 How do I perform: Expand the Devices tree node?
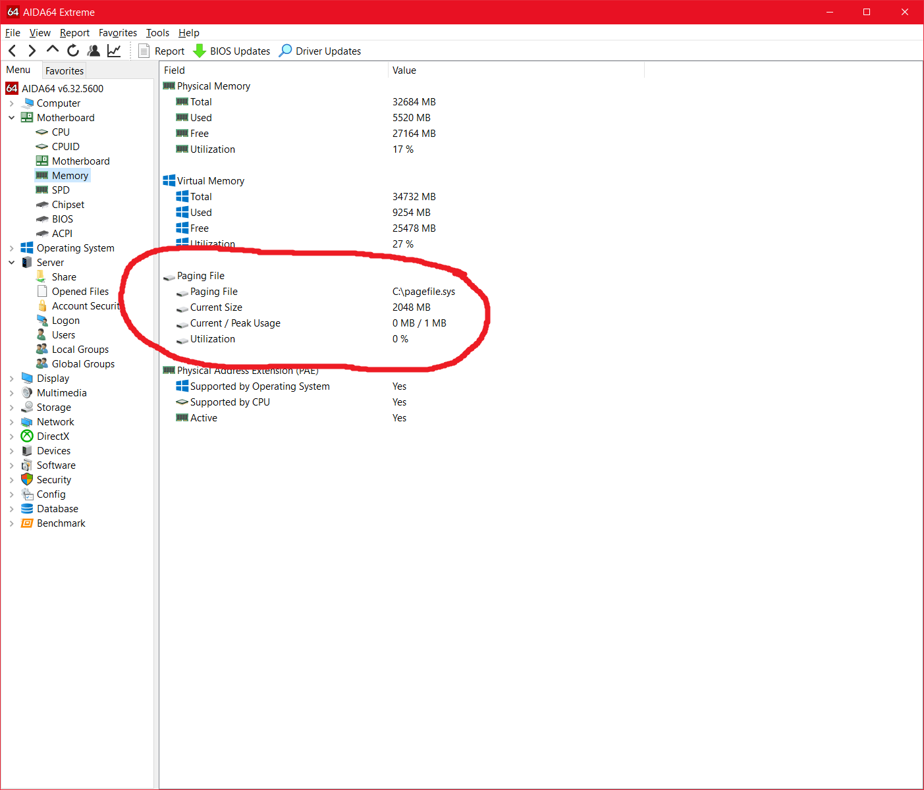11,451
